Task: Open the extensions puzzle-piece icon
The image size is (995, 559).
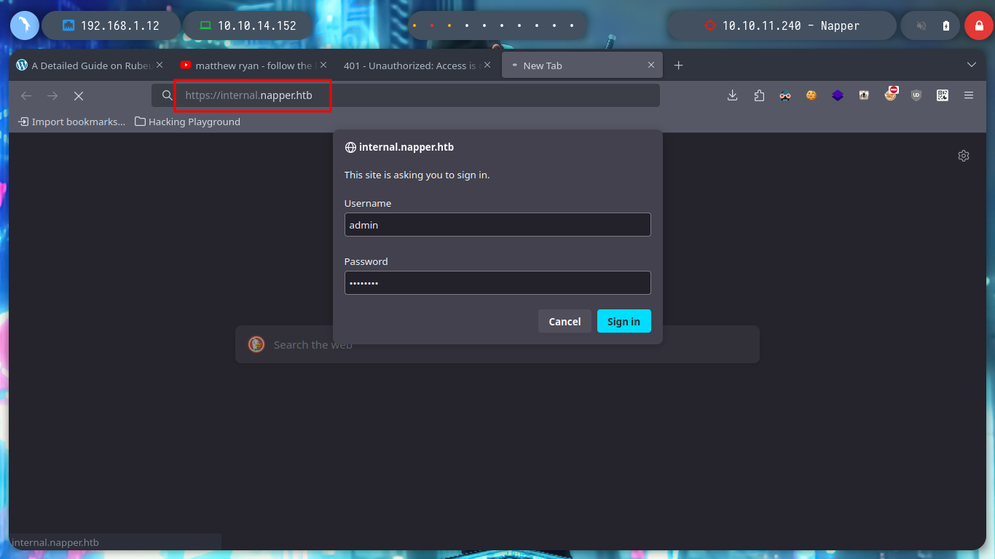Action: click(759, 95)
